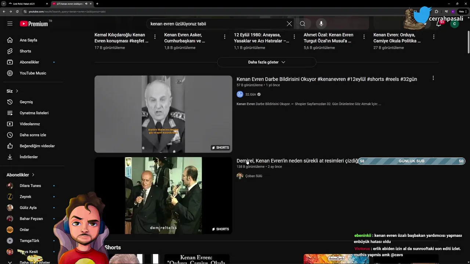Open the purple Chrome profile icon

pos(453,11)
